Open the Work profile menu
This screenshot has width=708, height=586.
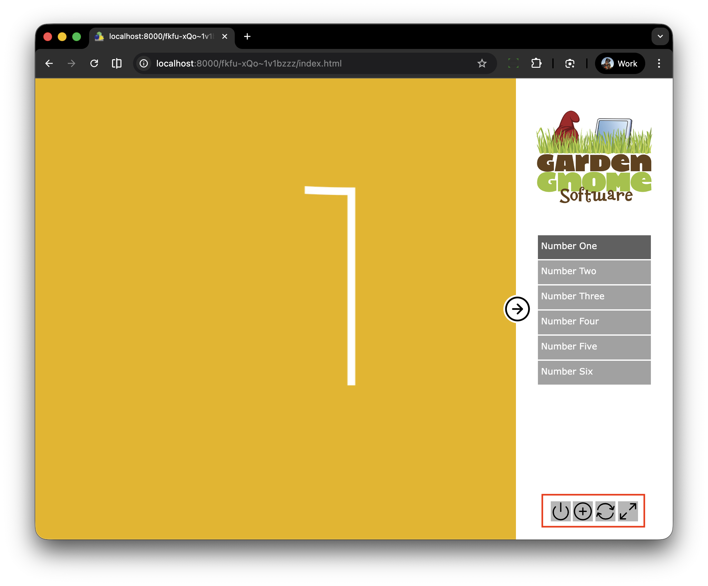pos(620,63)
